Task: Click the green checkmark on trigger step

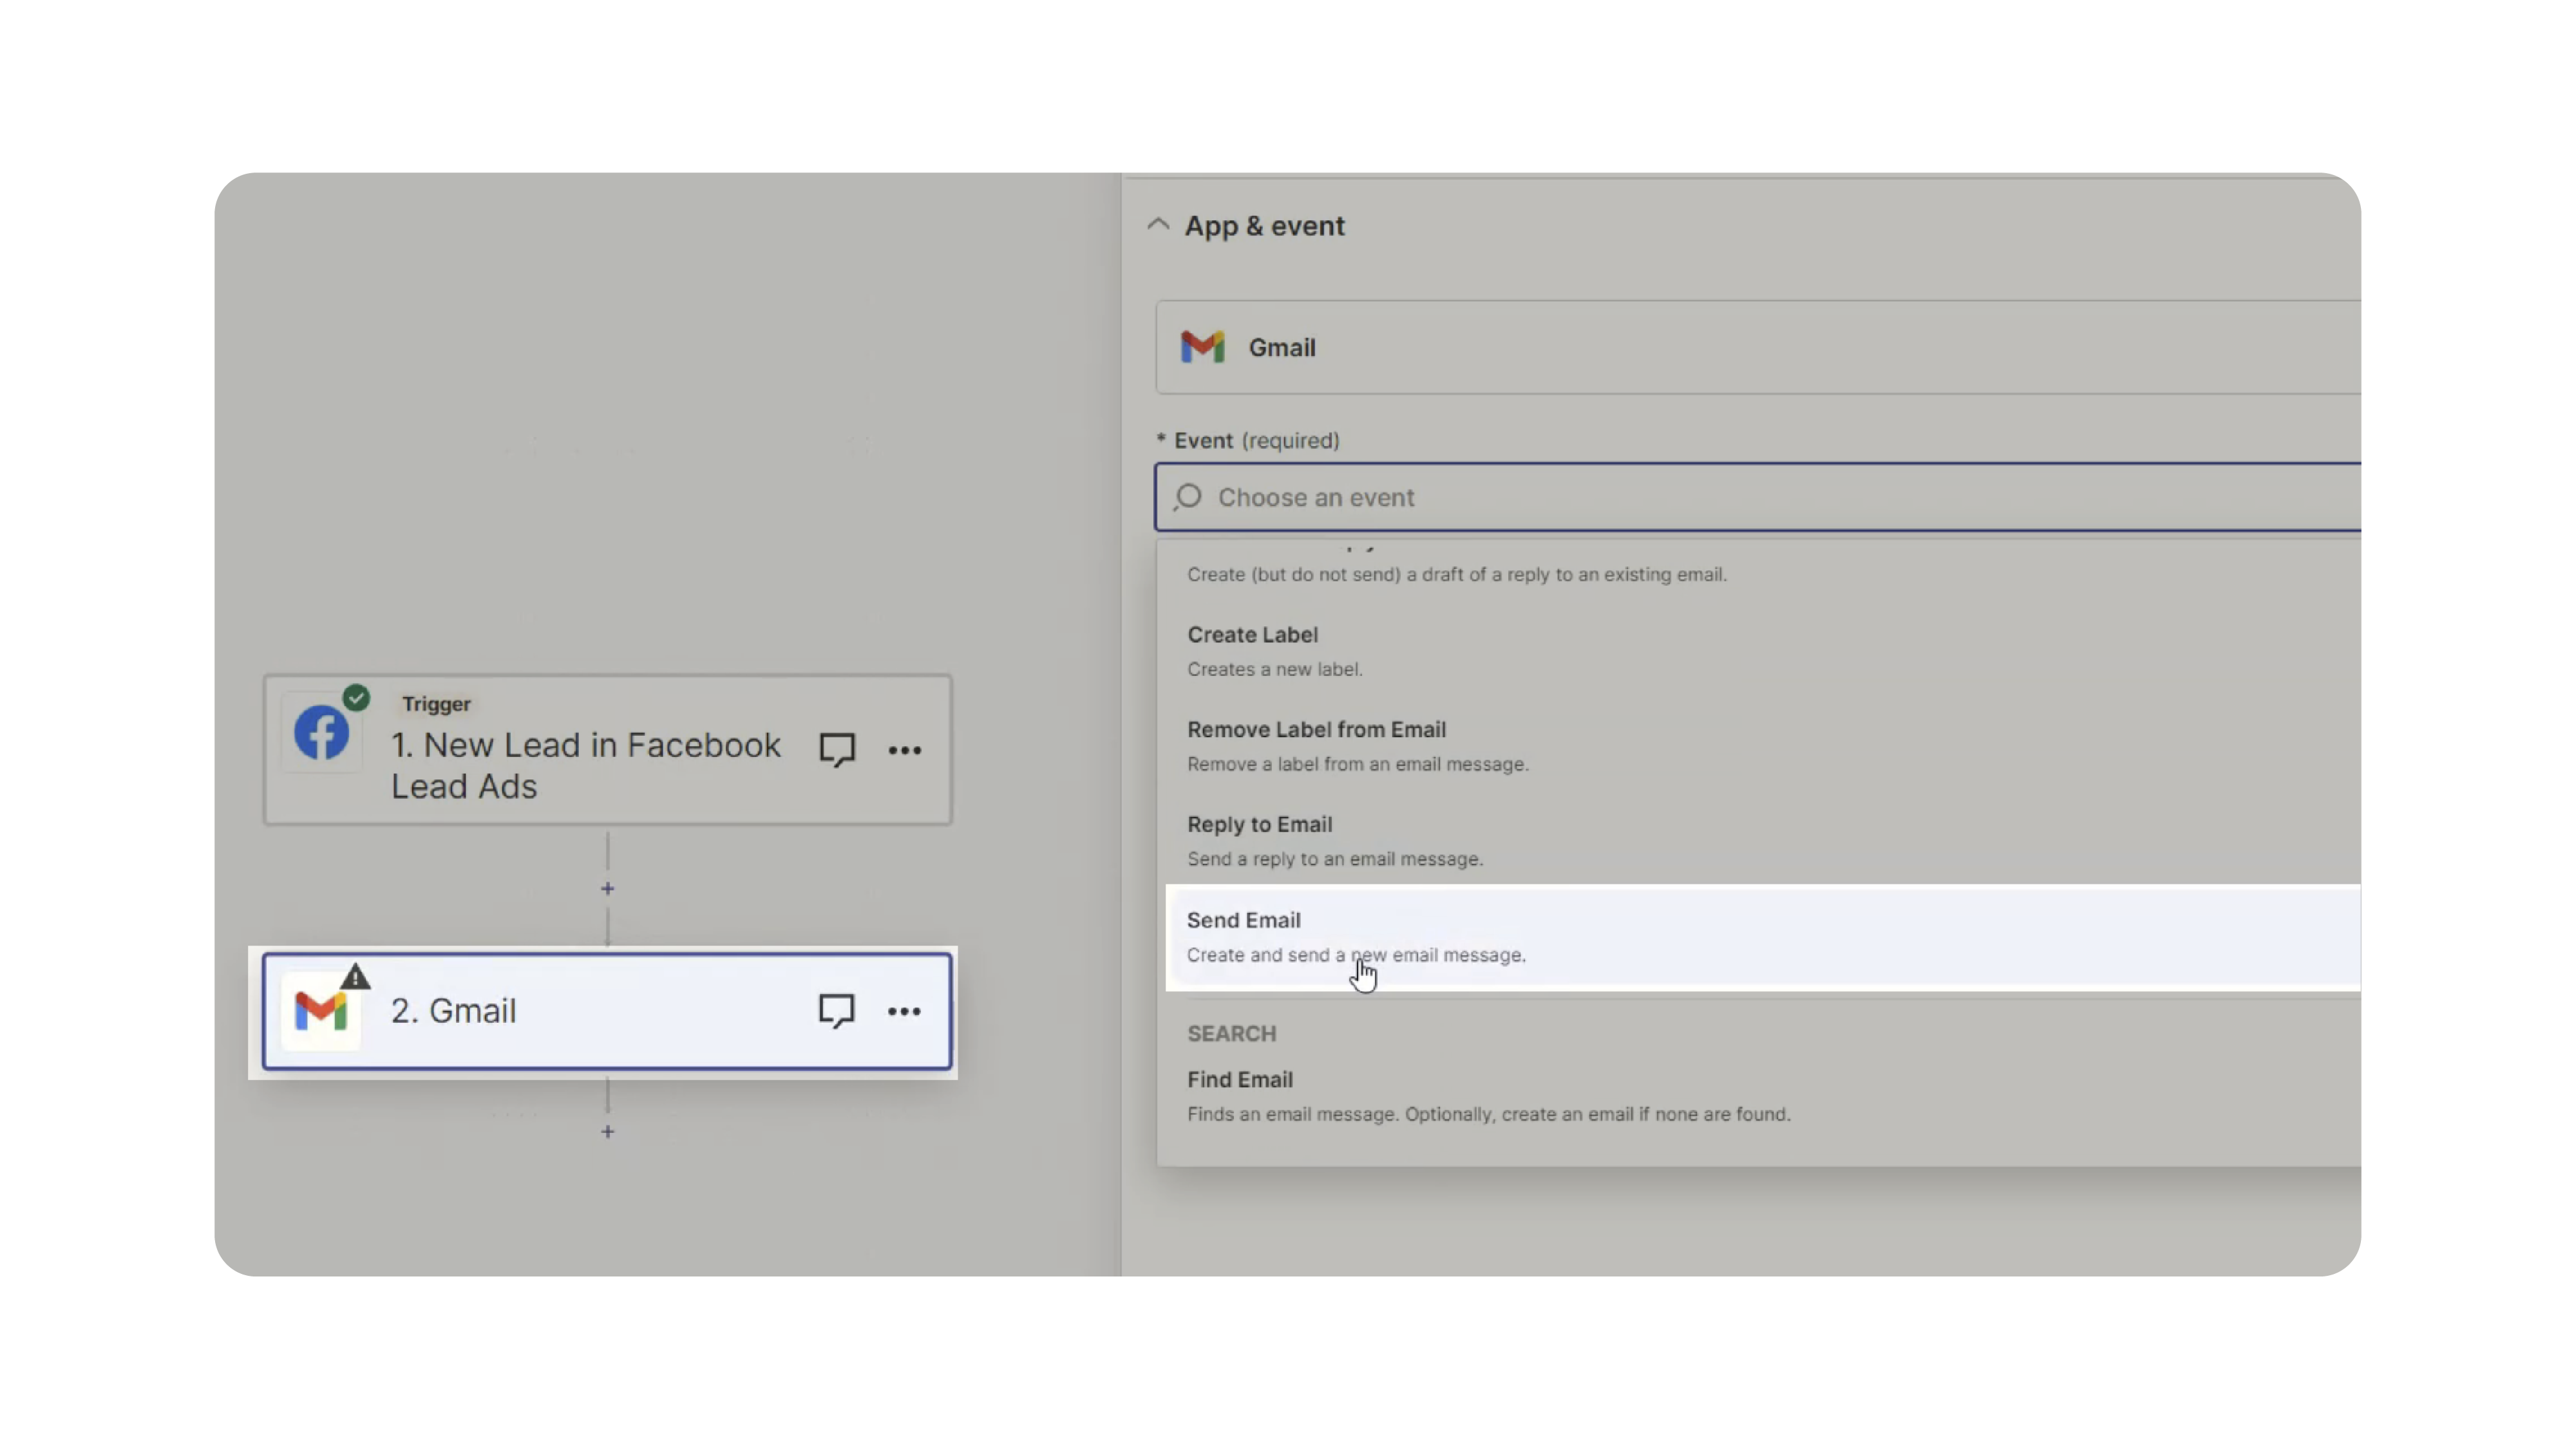Action: (x=356, y=698)
